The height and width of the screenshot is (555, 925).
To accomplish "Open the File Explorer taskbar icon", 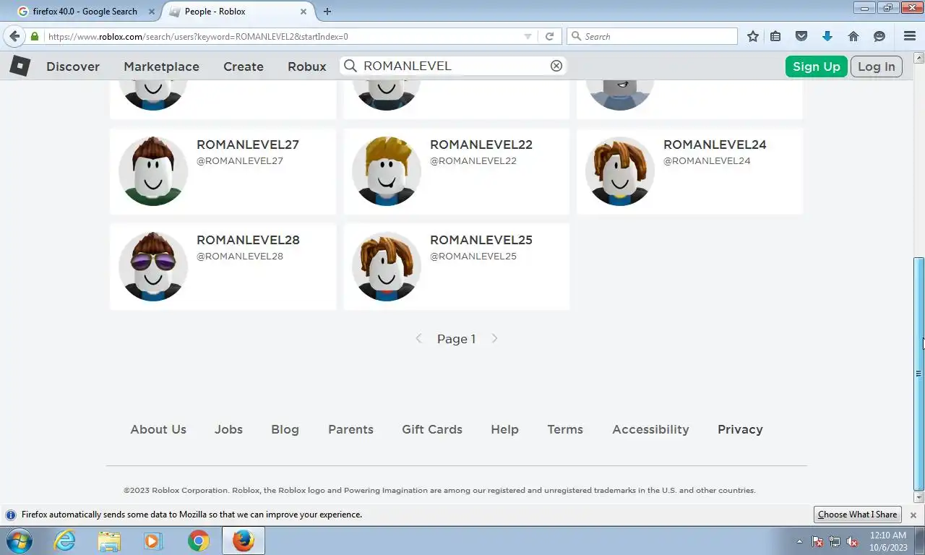I will pyautogui.click(x=109, y=541).
